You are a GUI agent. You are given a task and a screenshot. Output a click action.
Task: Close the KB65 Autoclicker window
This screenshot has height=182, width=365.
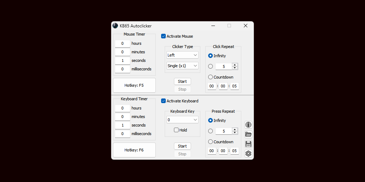click(246, 26)
